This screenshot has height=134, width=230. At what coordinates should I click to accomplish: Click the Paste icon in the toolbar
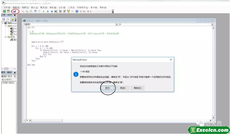pyautogui.click(x=27, y=11)
